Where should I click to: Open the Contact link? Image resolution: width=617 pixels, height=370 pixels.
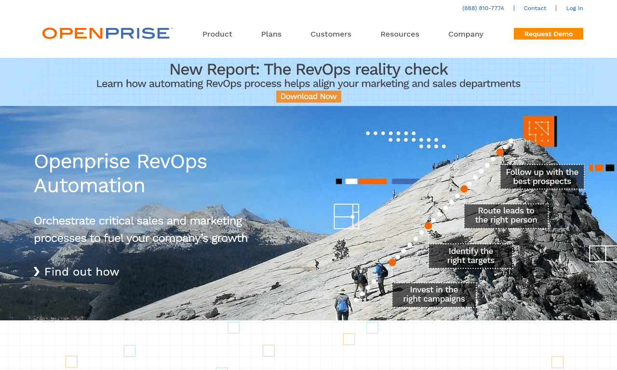[535, 8]
